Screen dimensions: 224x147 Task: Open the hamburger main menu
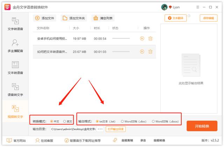coord(198,7)
